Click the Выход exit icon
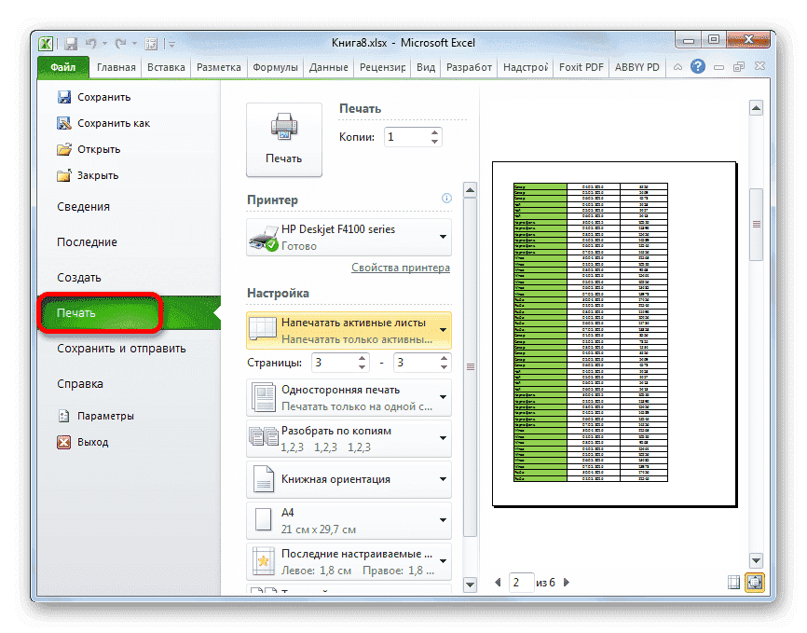 tap(64, 442)
